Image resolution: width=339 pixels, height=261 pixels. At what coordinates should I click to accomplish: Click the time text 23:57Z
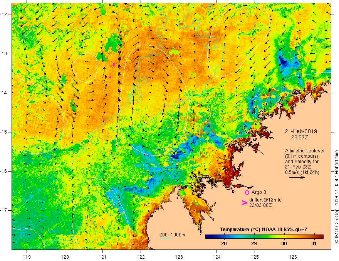tap(299, 137)
